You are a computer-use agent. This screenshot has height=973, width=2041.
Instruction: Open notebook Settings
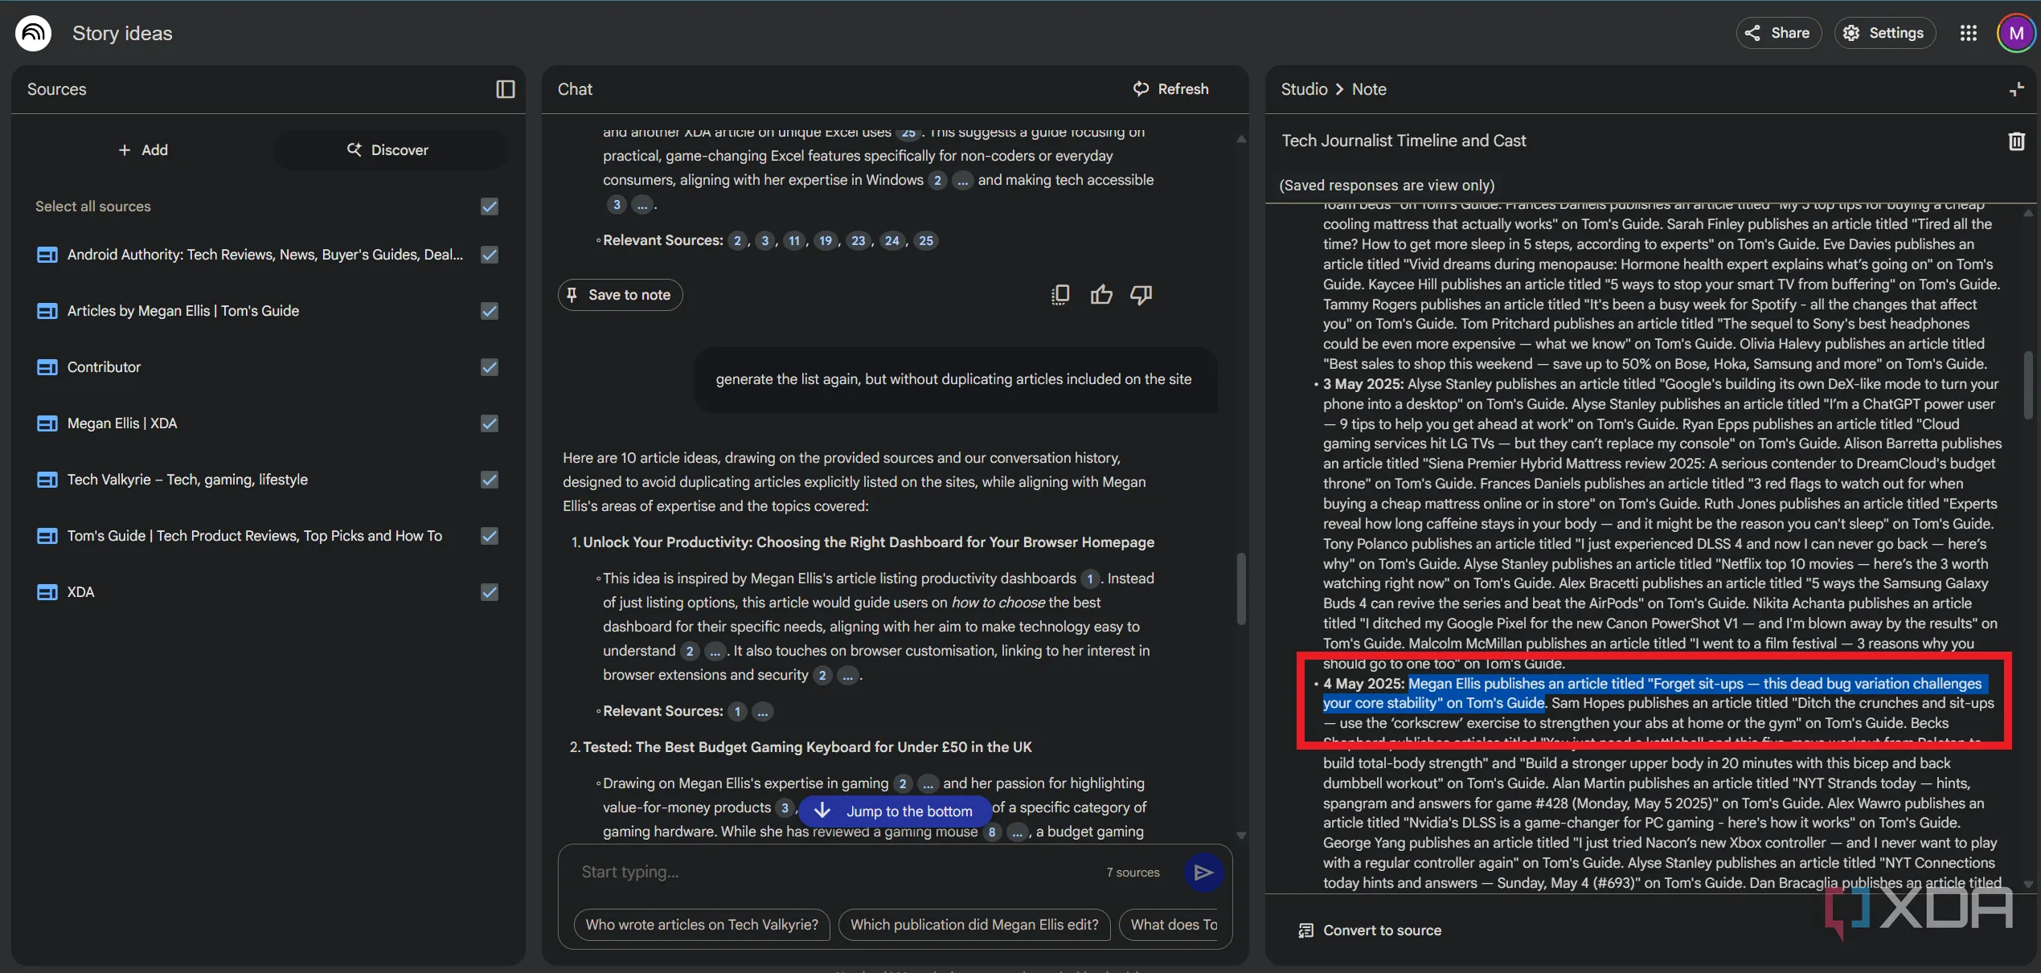[1884, 33]
